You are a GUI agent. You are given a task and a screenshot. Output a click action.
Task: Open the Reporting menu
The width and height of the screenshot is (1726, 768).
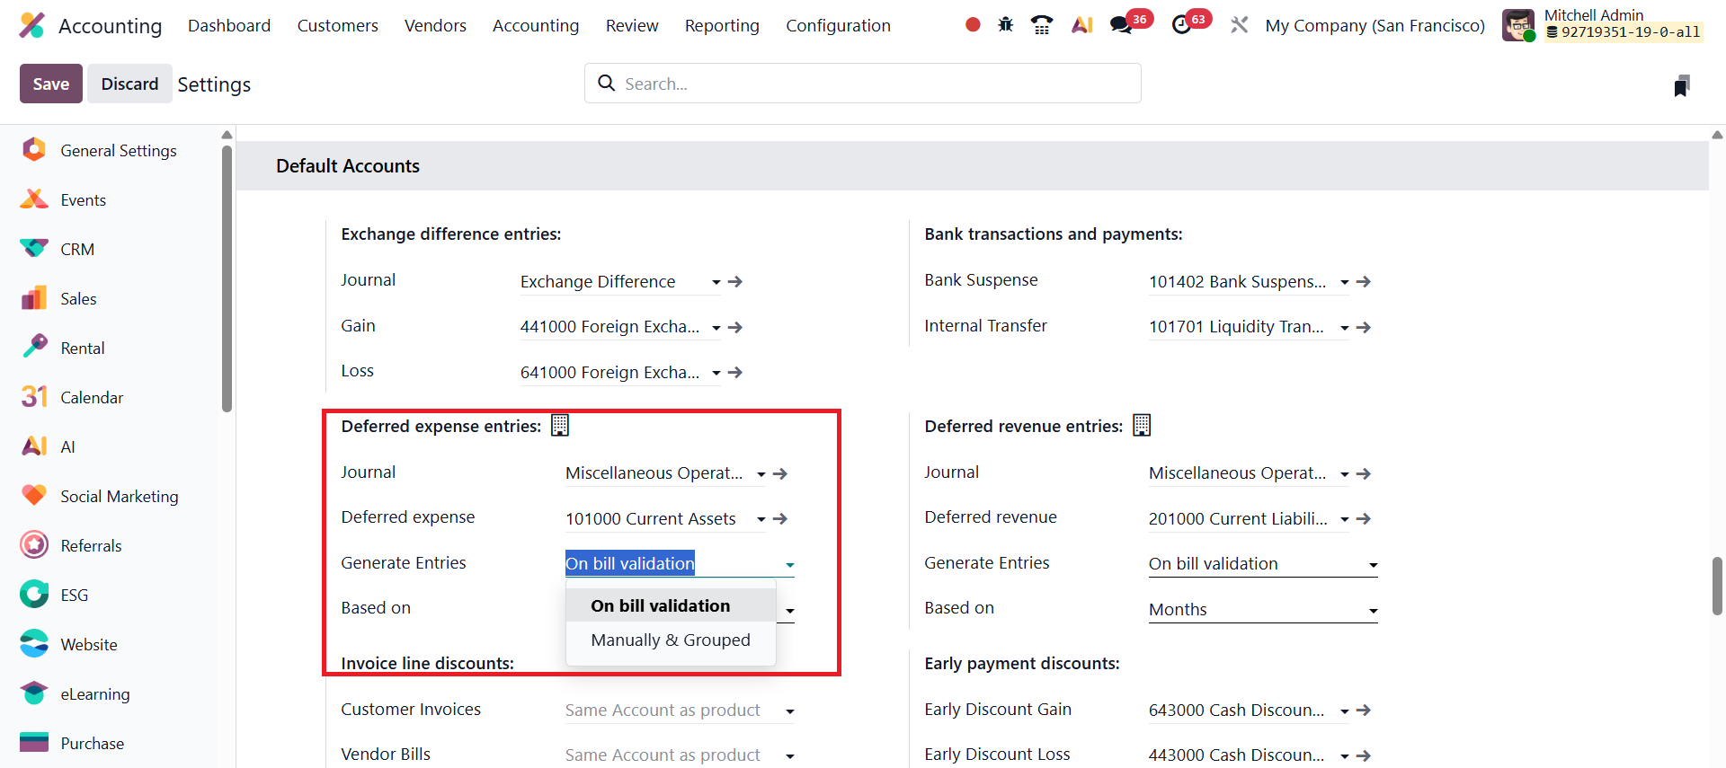[x=721, y=26]
